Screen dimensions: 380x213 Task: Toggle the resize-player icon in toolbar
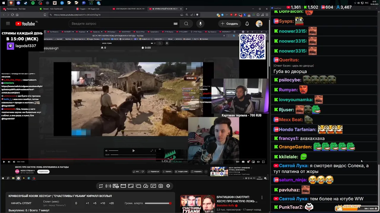pyautogui.click(x=131, y=186)
